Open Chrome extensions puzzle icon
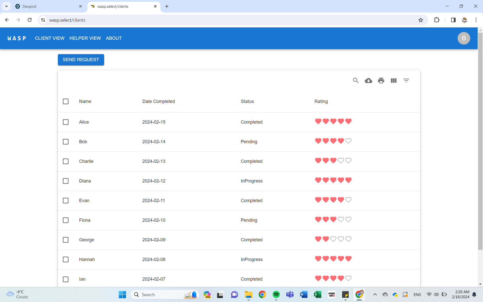The height and width of the screenshot is (302, 483). coord(437,20)
